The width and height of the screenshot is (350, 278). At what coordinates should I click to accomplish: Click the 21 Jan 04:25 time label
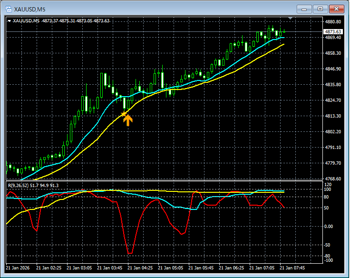pos(140,268)
